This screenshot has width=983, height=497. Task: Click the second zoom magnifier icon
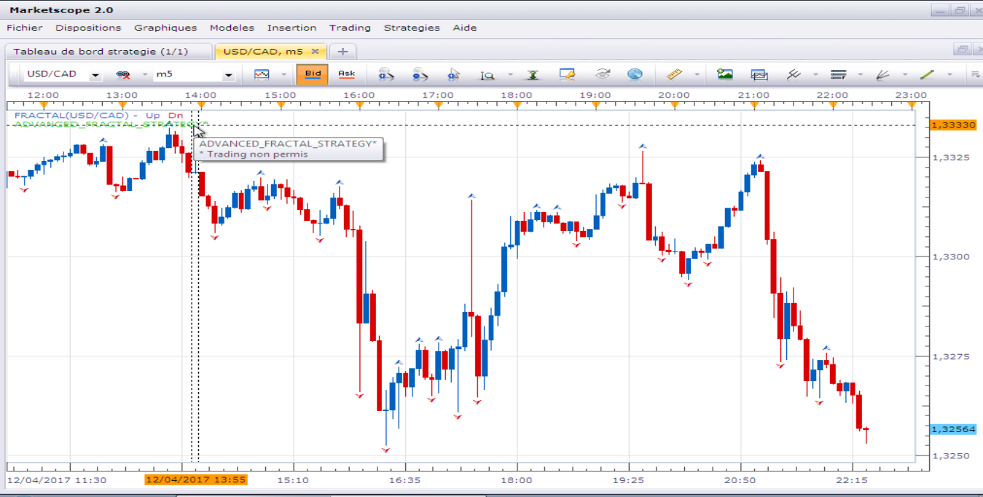pyautogui.click(x=420, y=74)
